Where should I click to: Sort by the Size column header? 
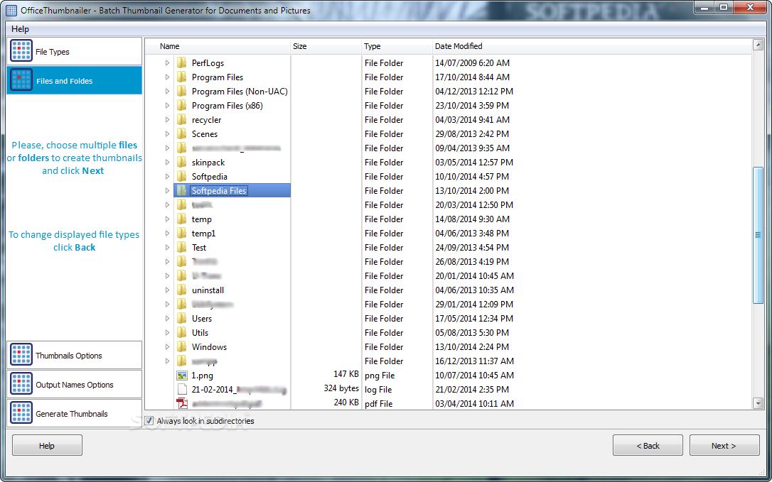pos(326,46)
